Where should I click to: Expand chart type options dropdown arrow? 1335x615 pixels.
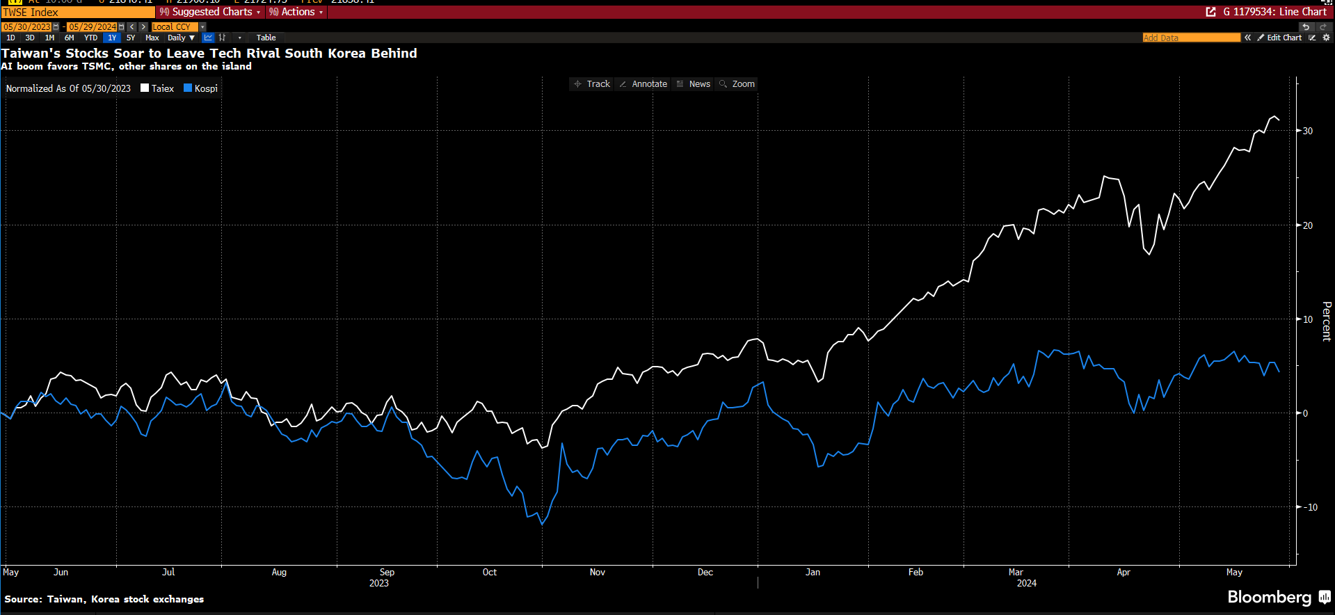pyautogui.click(x=239, y=38)
